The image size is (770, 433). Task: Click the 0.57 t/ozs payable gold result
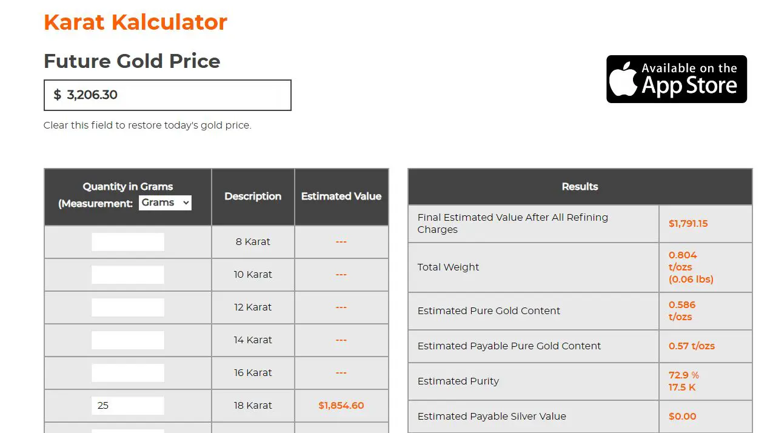click(x=691, y=346)
